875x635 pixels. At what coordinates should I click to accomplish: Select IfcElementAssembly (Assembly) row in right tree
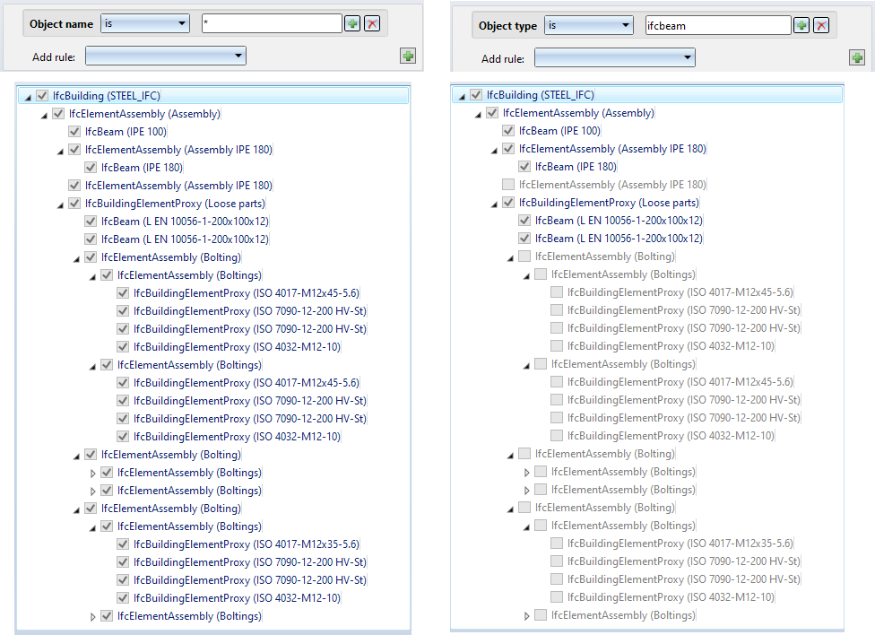point(578,113)
